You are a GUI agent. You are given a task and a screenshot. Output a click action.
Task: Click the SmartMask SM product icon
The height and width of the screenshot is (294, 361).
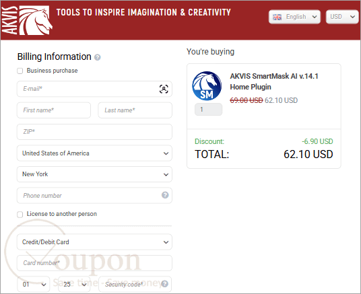coord(207,86)
